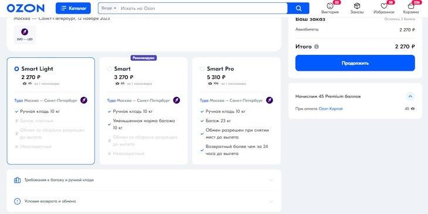
Task: Click the magnifier search button
Action: click(x=298, y=8)
